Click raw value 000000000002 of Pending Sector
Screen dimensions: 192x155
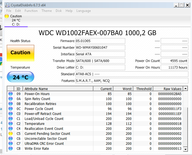(170, 133)
